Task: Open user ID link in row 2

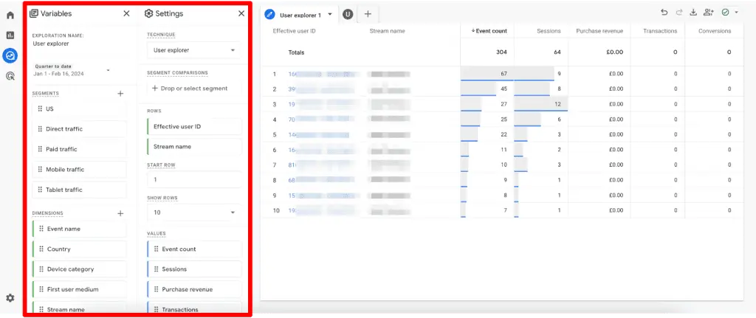Action: pyautogui.click(x=322, y=89)
